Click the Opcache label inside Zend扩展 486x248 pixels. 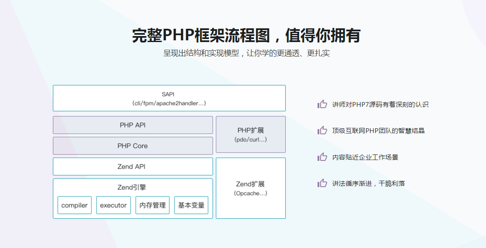tap(251, 193)
